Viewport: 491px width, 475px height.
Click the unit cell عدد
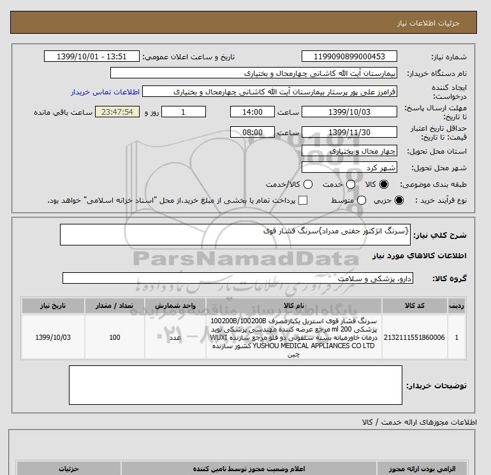[x=175, y=337]
